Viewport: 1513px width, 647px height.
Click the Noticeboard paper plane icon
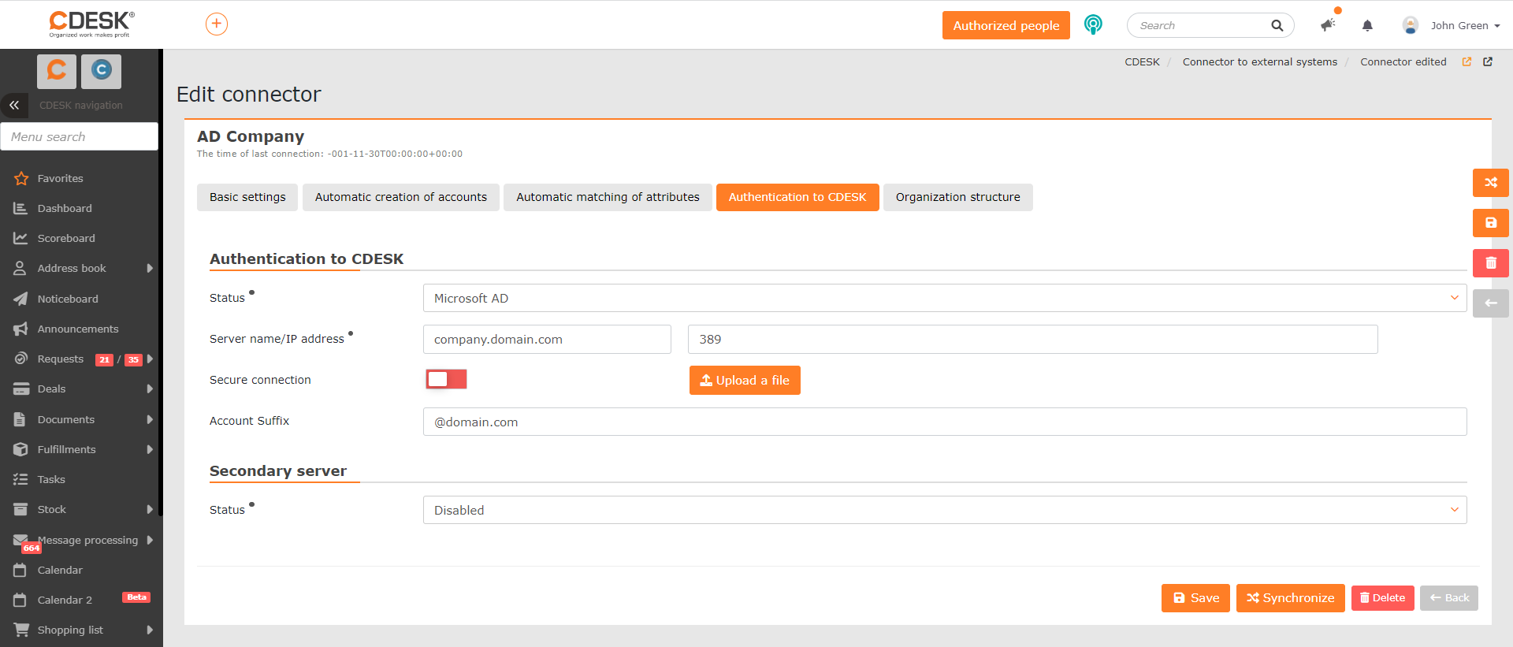pos(20,299)
